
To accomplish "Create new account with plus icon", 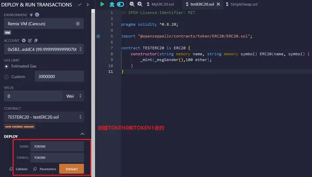I will 24,40.
